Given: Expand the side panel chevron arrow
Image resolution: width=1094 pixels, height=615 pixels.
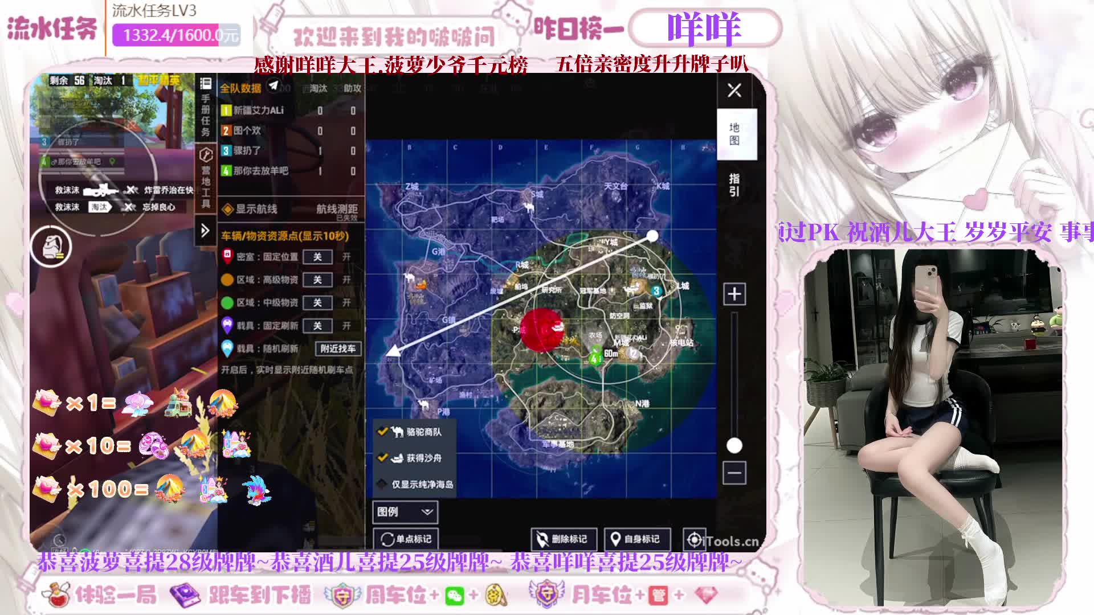Looking at the screenshot, I should click(205, 231).
